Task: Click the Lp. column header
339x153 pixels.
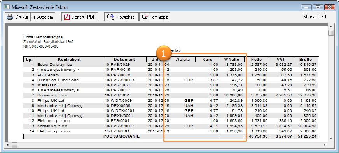Action: pos(29,60)
